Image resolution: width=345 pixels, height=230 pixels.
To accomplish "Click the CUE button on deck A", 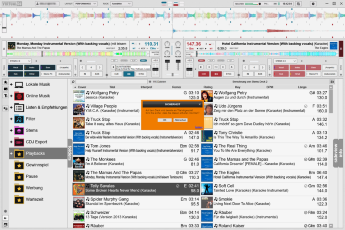I will tap(116, 74).
